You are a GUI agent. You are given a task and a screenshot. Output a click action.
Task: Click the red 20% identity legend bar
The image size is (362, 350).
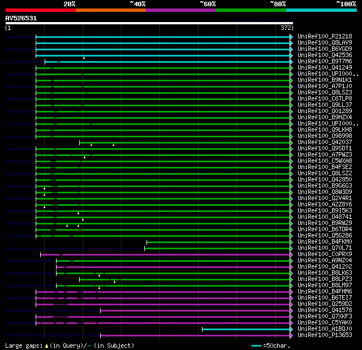(41, 10)
